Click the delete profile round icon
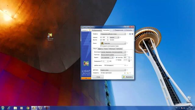195x110 pixels. pyautogui.click(x=132, y=34)
